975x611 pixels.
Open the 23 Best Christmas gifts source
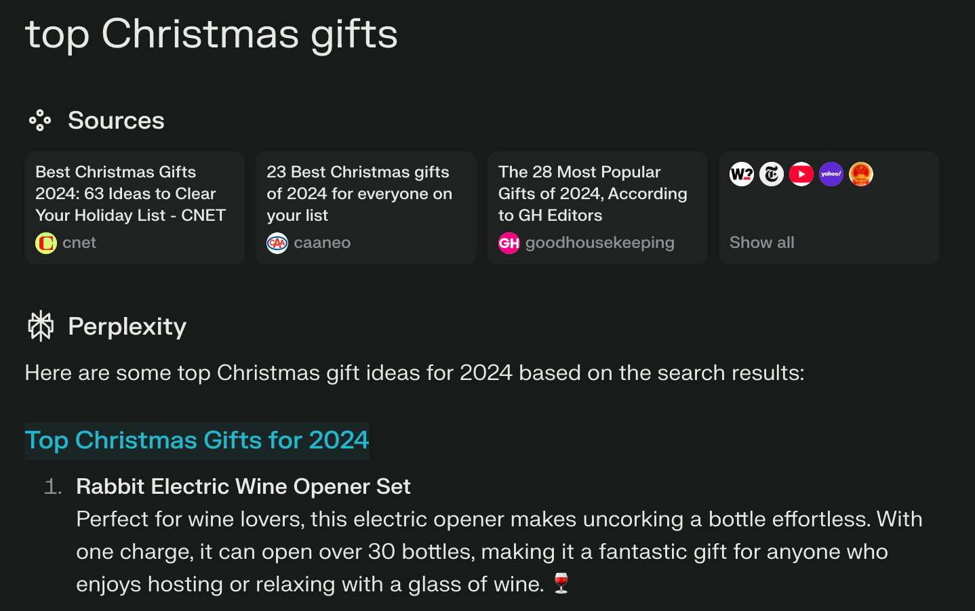359,194
